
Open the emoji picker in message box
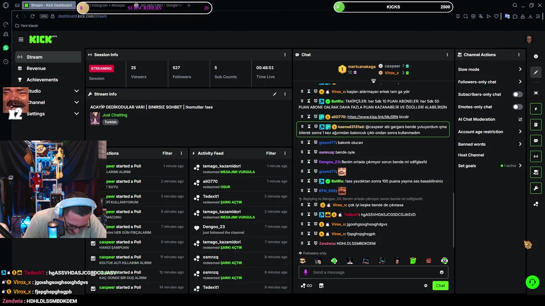442,272
